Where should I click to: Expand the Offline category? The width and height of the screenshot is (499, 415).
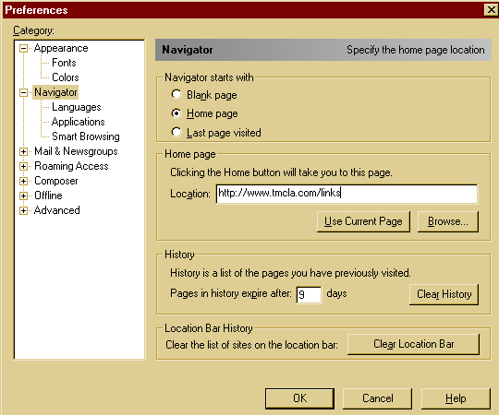coord(23,196)
